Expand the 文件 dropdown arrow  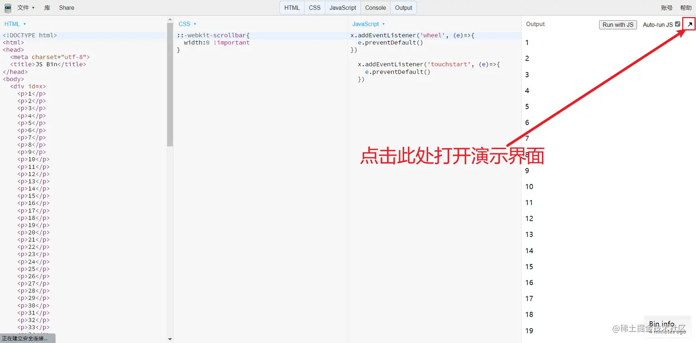coord(32,7)
